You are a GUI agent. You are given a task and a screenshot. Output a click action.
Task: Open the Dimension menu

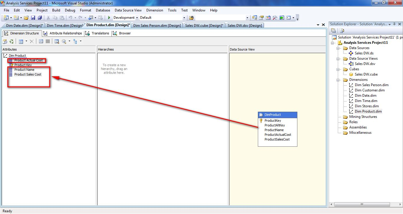(155, 10)
